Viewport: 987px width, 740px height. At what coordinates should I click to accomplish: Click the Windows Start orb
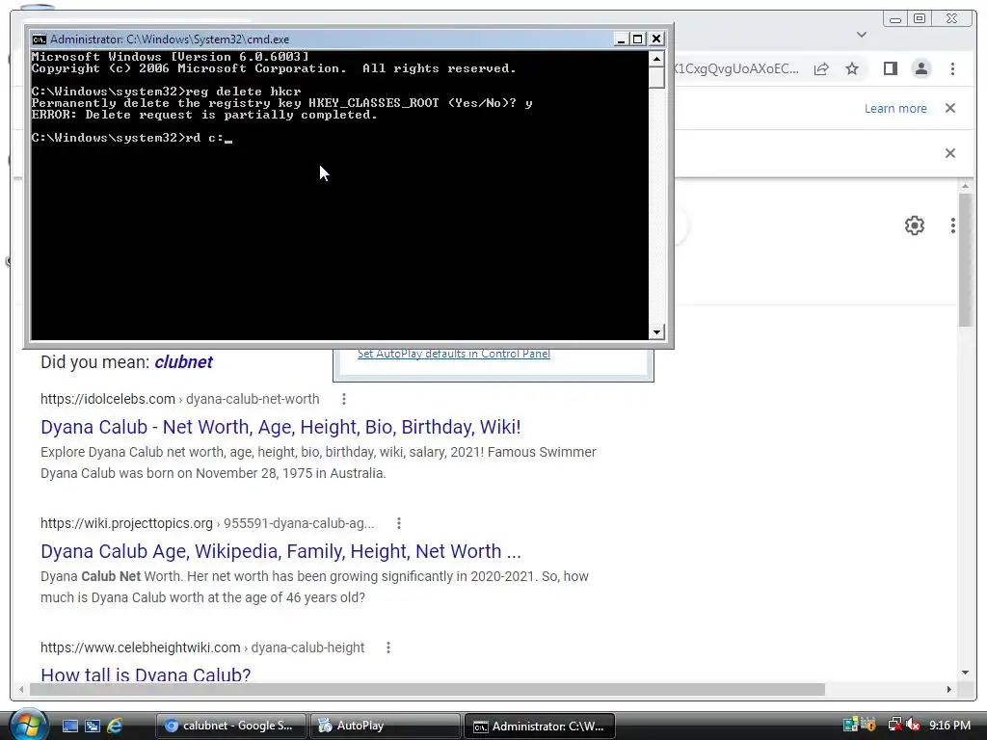[28, 725]
